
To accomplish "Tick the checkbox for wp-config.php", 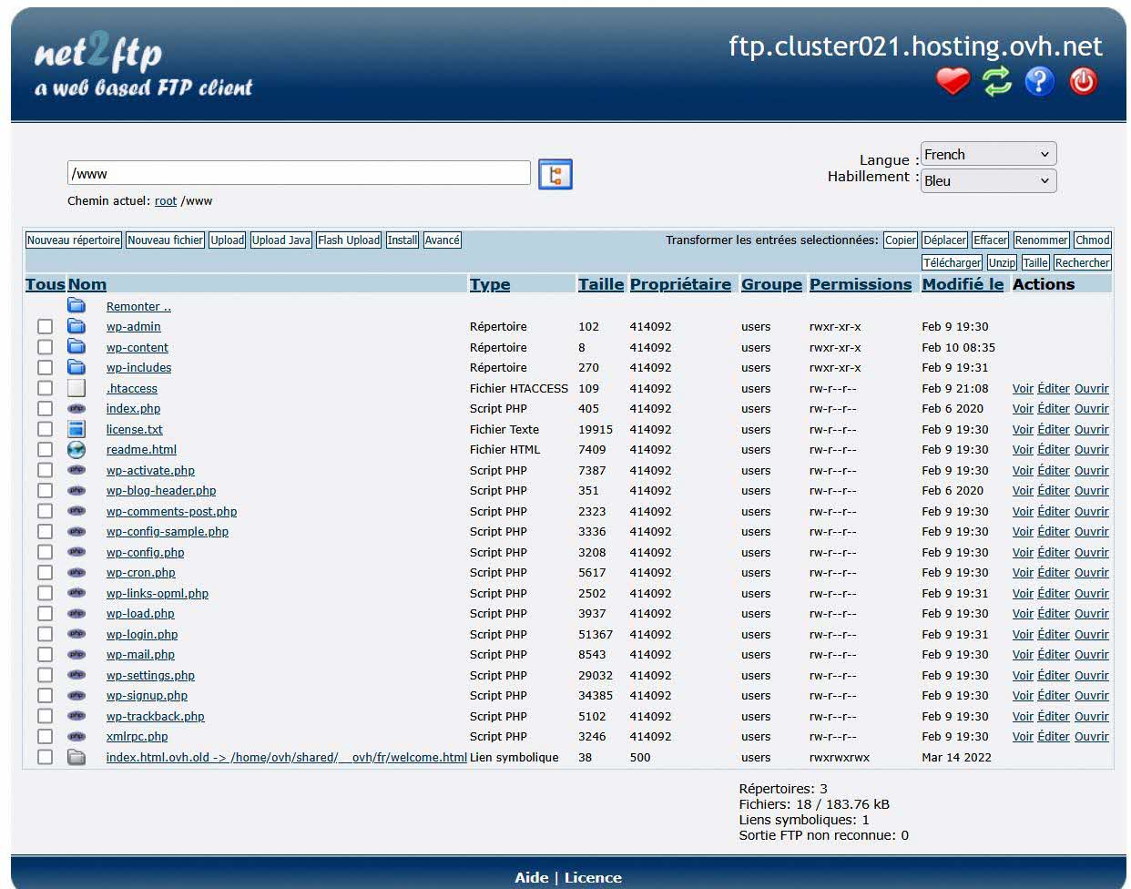I will [45, 552].
